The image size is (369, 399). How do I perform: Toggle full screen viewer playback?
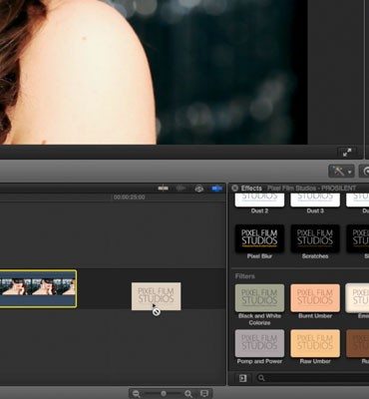click(x=347, y=153)
